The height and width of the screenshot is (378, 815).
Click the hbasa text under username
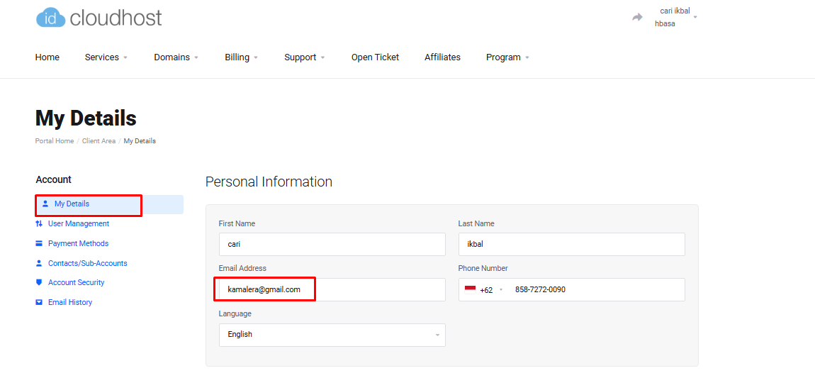point(665,23)
